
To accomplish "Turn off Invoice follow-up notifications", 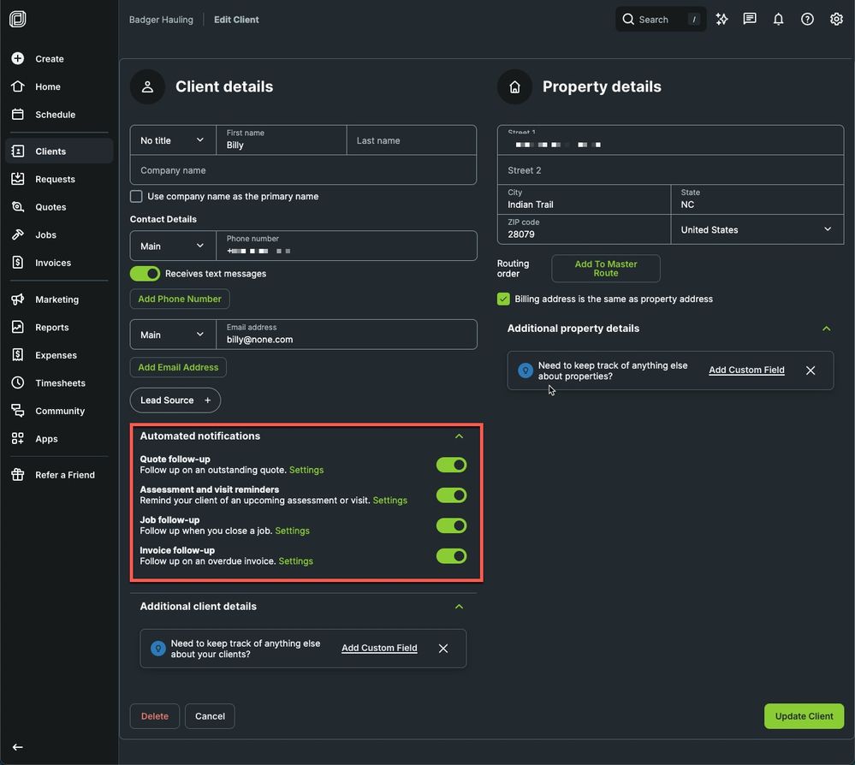I will coord(451,556).
